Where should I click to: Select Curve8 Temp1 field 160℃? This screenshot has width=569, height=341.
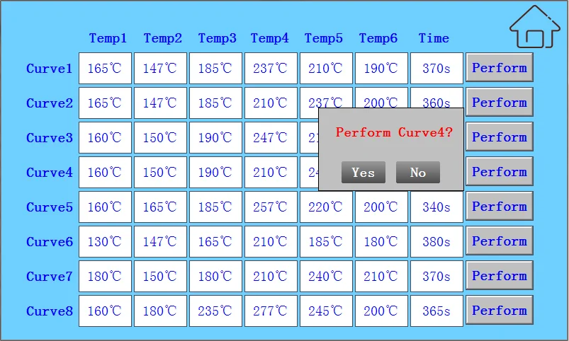point(106,311)
